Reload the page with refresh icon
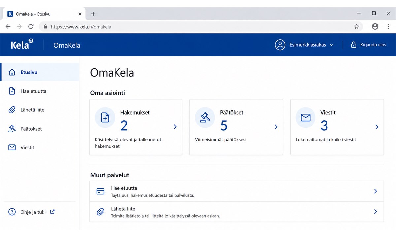This screenshot has width=396, height=238. coord(31,27)
